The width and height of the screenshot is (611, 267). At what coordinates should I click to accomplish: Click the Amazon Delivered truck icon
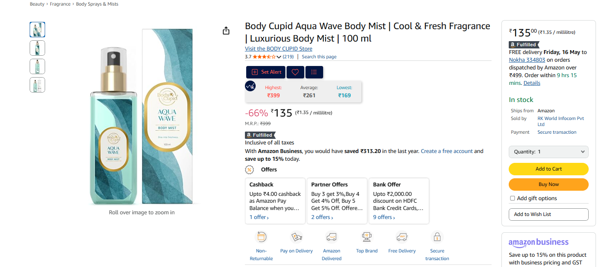pos(331,237)
